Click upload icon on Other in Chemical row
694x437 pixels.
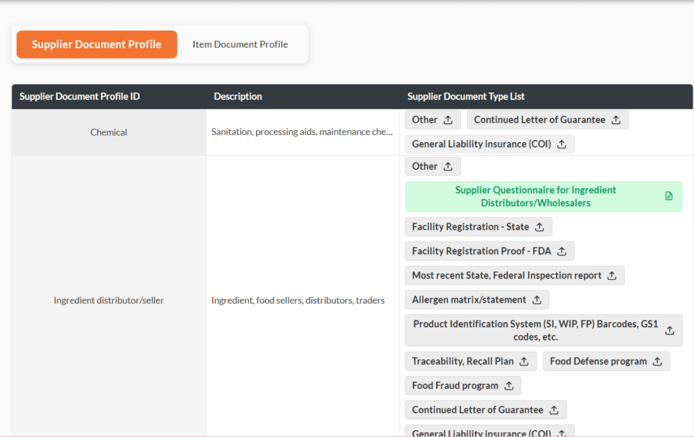click(x=447, y=119)
